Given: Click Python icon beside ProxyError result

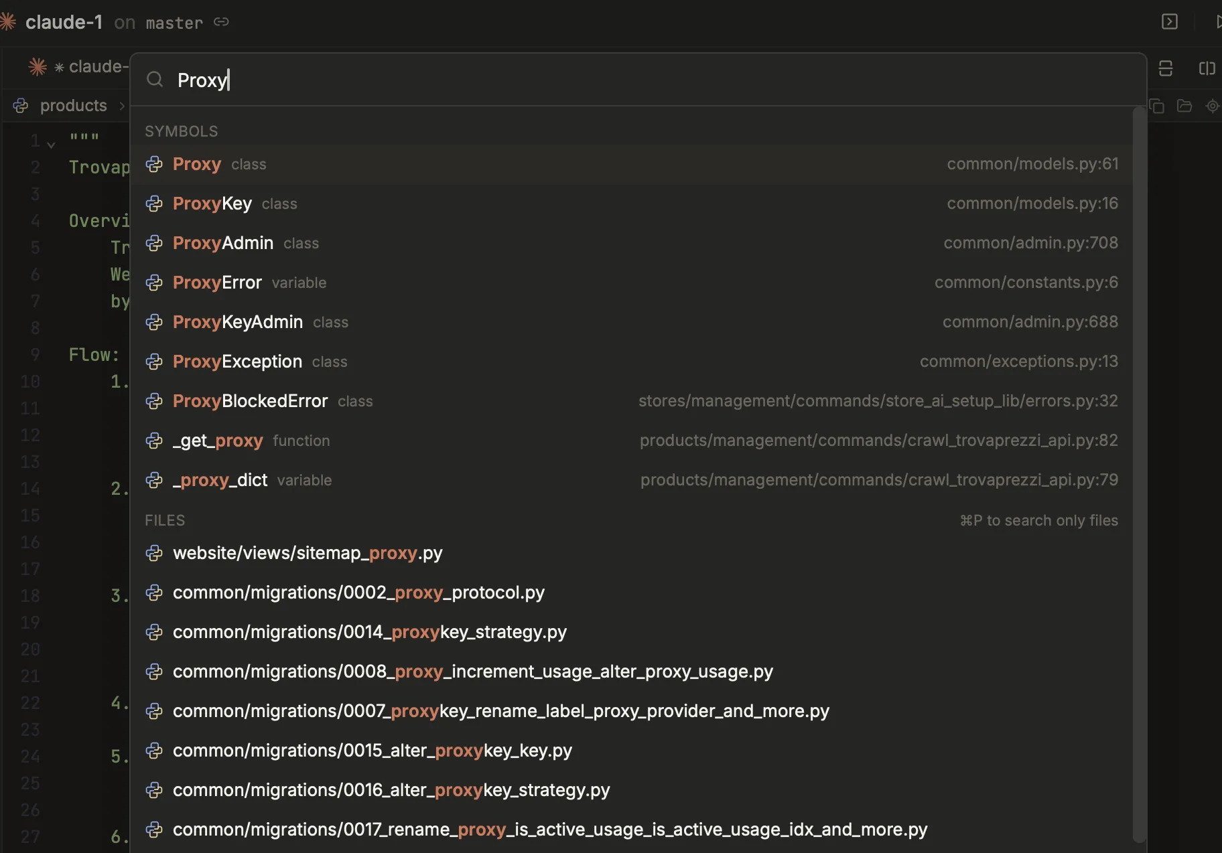Looking at the screenshot, I should [x=154, y=283].
